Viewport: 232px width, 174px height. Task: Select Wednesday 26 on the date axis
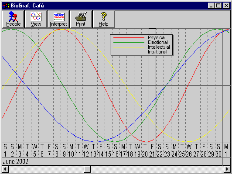189,150
